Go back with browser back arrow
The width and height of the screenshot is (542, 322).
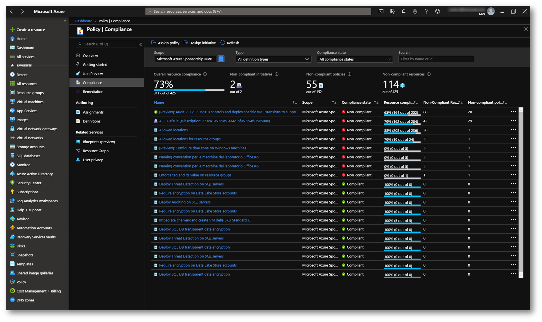pyautogui.click(x=12, y=11)
